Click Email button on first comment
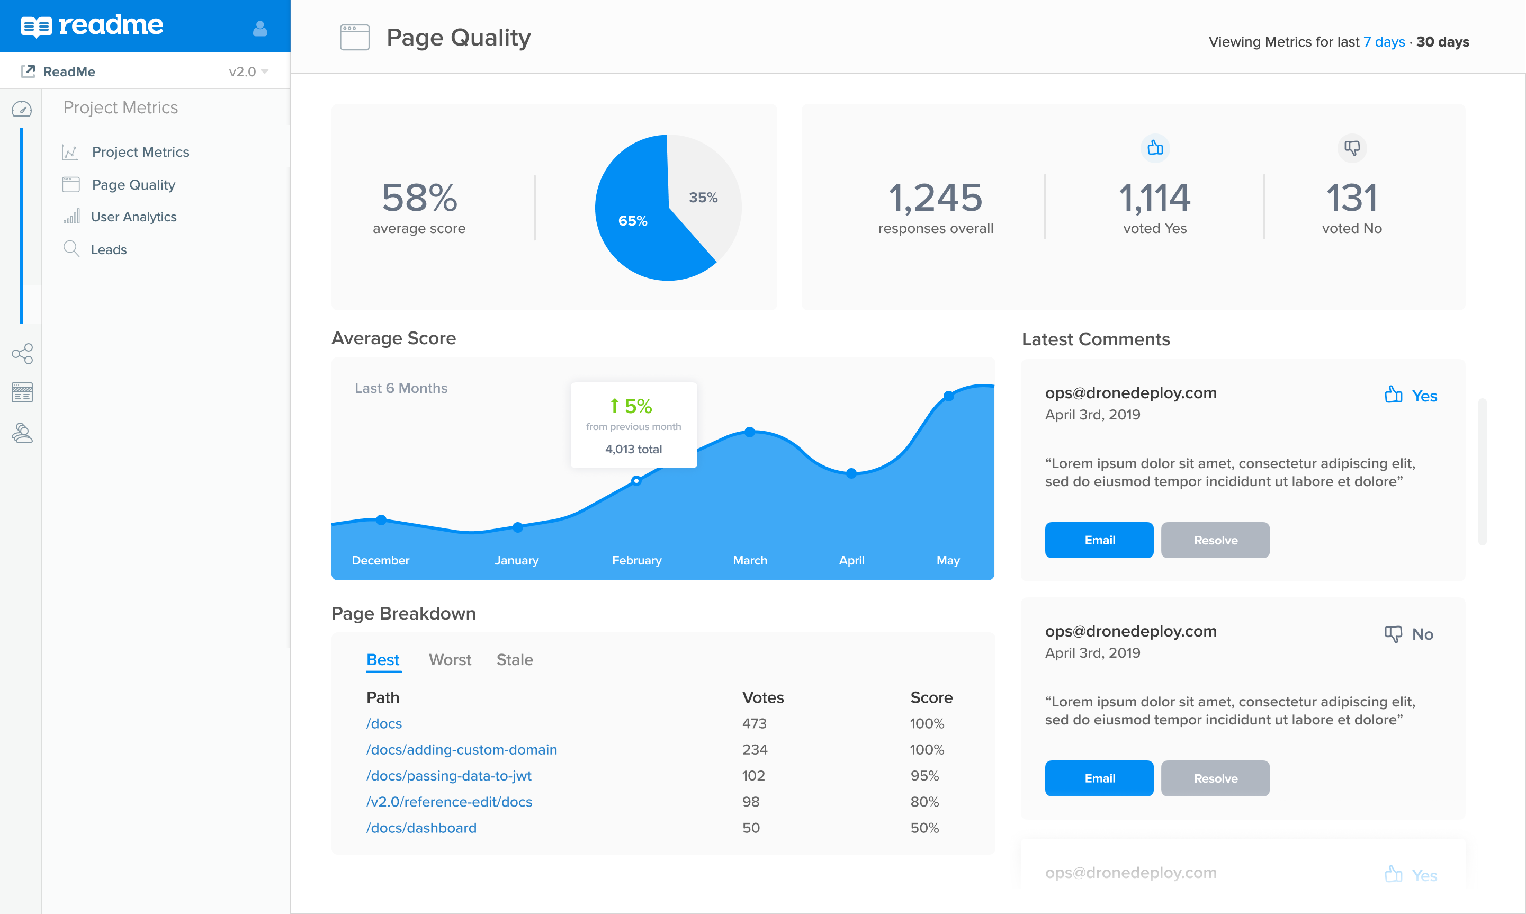 click(x=1099, y=540)
